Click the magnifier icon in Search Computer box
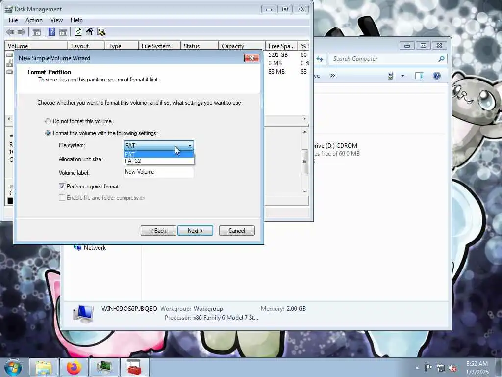This screenshot has width=502, height=377. pos(441,59)
